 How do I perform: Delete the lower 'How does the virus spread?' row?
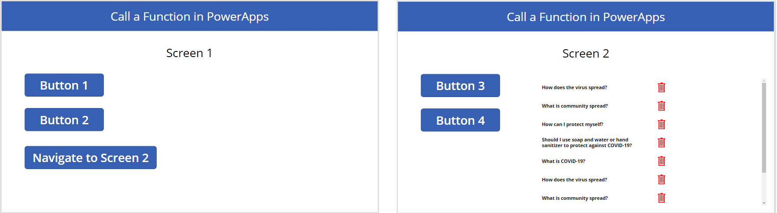pos(661,180)
